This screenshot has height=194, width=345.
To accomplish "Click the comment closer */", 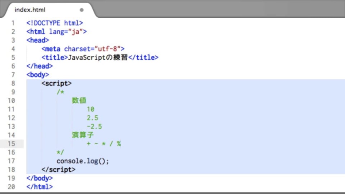I will (60, 152).
